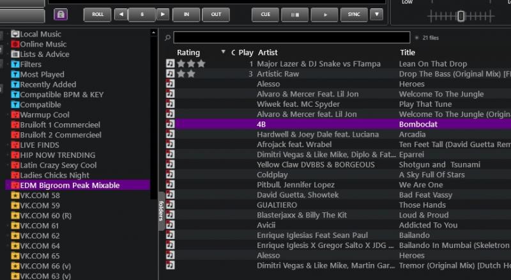Click the Filters folder icon

(15, 65)
